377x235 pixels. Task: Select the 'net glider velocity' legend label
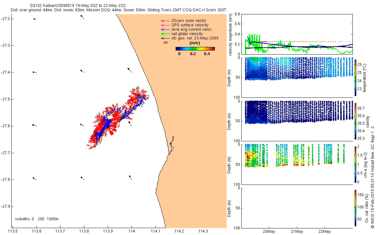[187, 34]
